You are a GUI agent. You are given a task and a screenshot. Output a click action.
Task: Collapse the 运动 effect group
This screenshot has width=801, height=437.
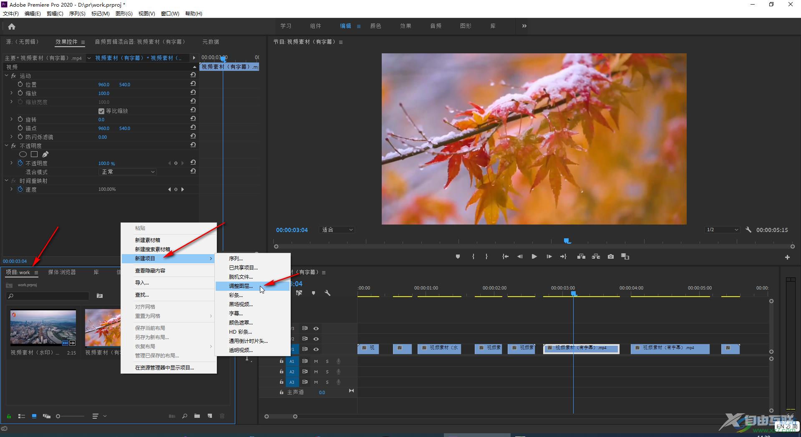pos(7,75)
